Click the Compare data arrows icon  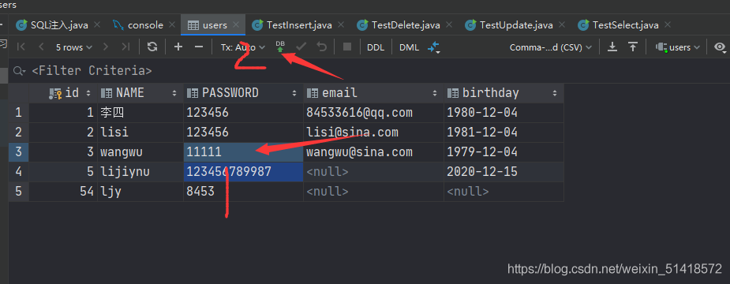433,47
